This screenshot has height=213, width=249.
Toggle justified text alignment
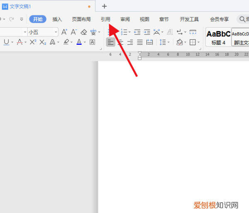[140, 42]
